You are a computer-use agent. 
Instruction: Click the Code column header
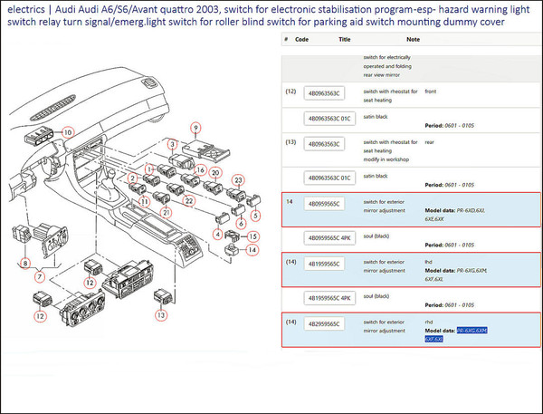[302, 40]
